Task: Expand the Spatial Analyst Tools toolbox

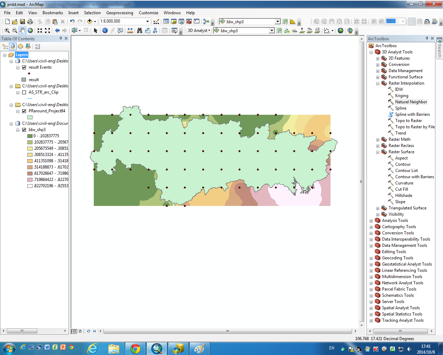Action: tap(371, 308)
